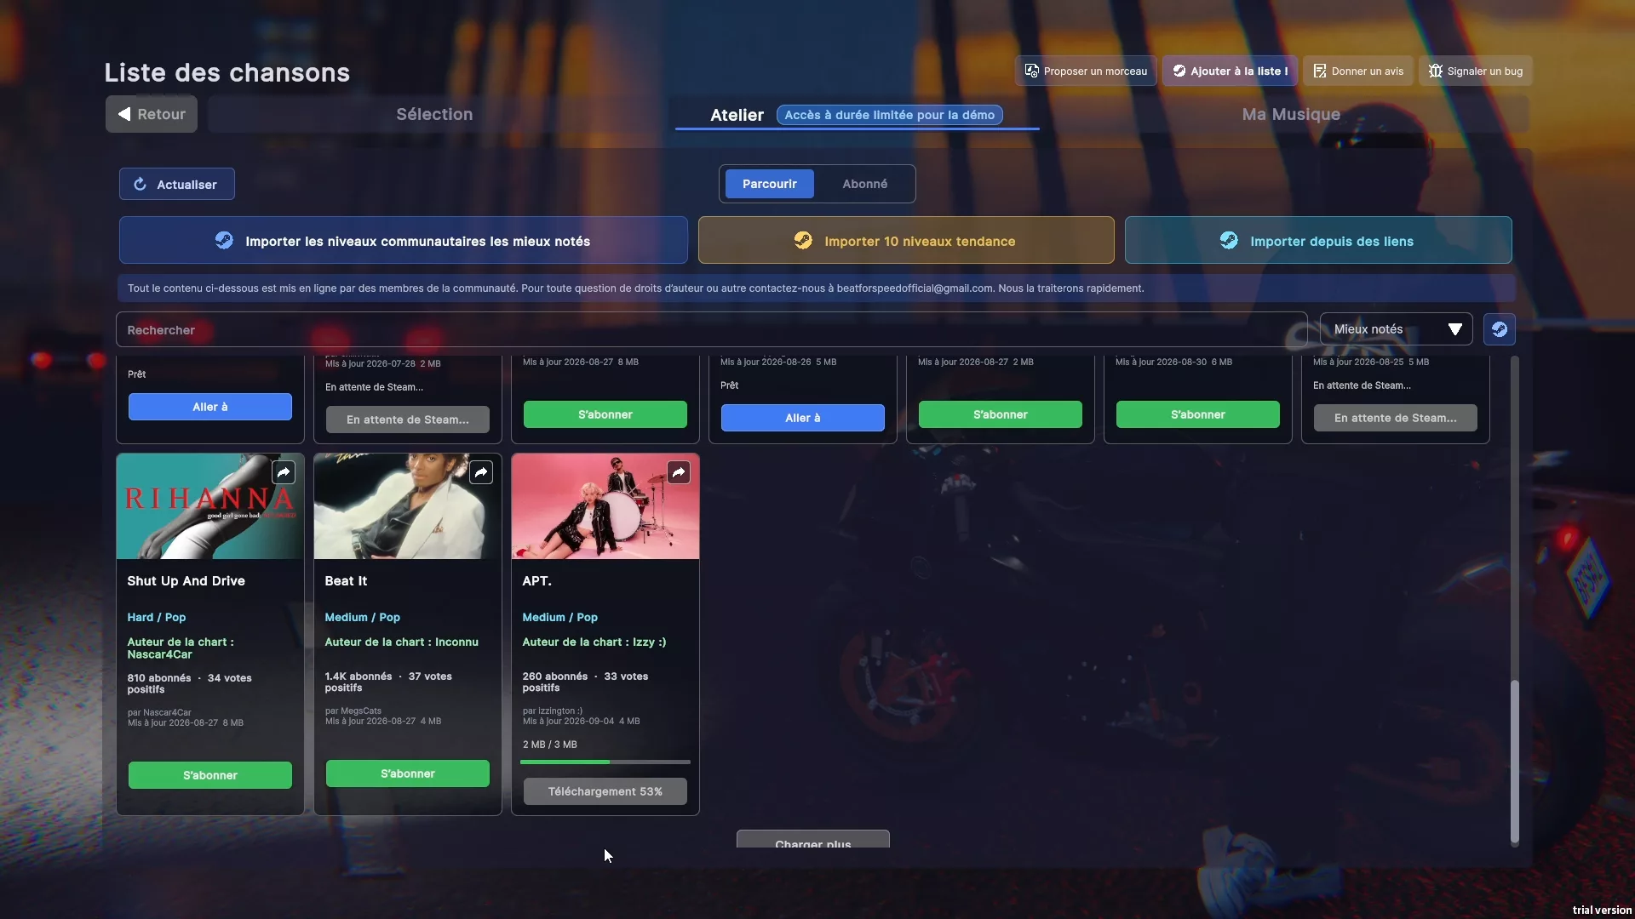
Task: Click the APT. download progress bar
Action: pos(605,762)
